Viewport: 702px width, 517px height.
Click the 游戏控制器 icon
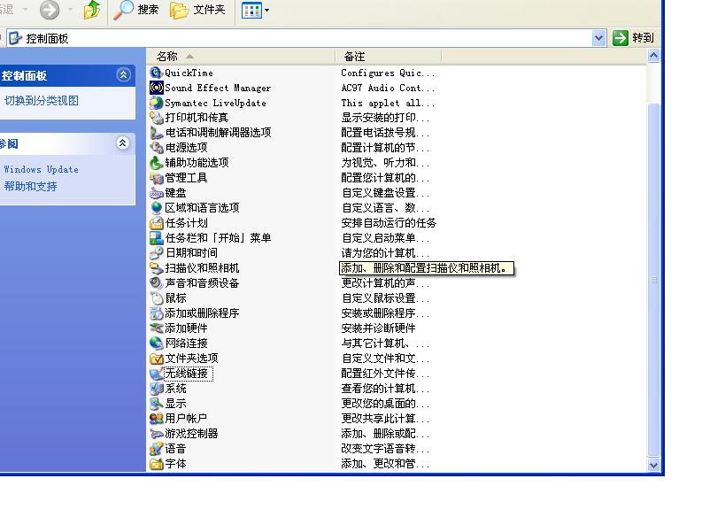(156, 433)
